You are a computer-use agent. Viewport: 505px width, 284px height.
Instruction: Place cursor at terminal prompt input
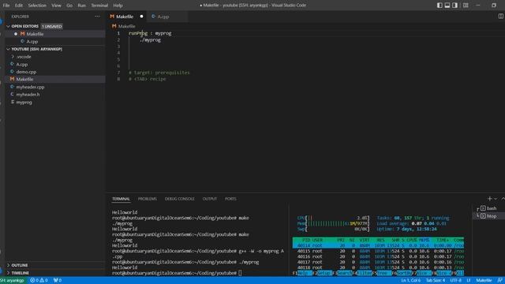(240, 273)
